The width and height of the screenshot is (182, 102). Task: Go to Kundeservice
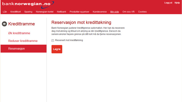(100, 12)
